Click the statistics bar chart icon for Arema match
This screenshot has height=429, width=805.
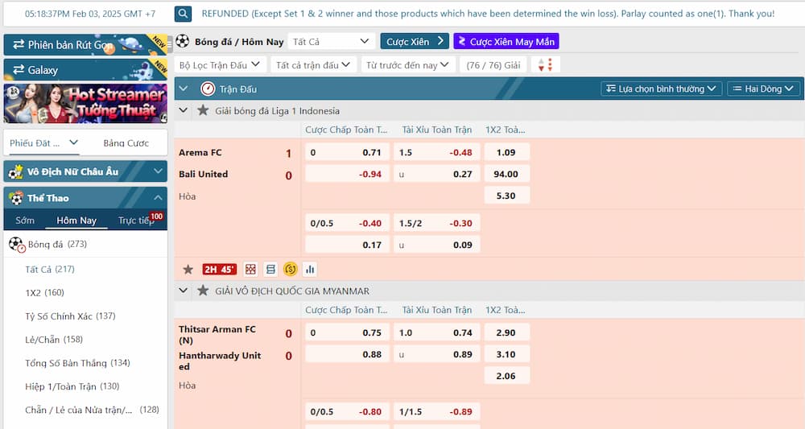(x=311, y=270)
